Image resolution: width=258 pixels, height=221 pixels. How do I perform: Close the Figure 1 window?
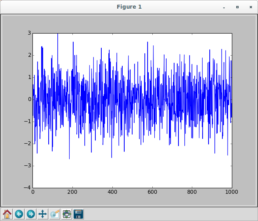point(250,7)
